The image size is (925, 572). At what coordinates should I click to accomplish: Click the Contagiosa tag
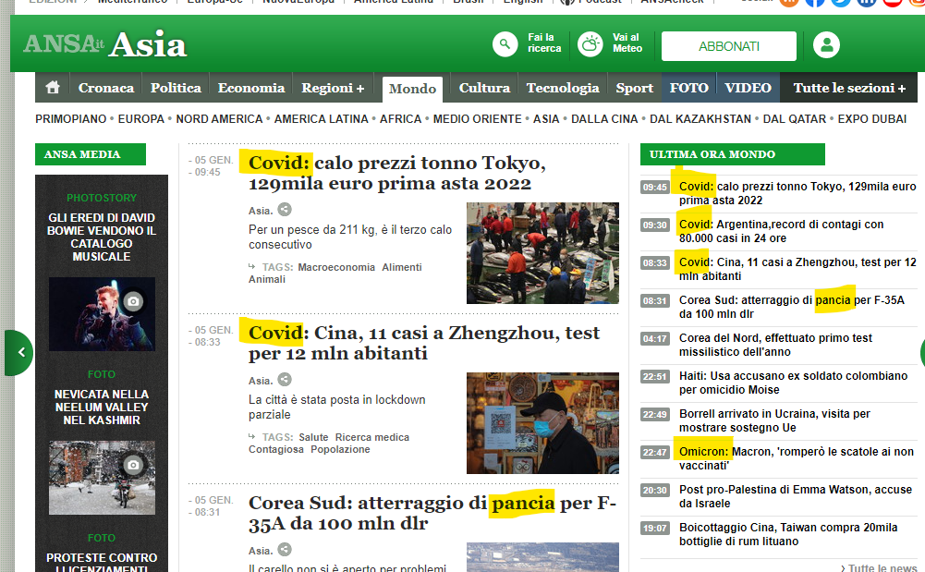pos(276,449)
